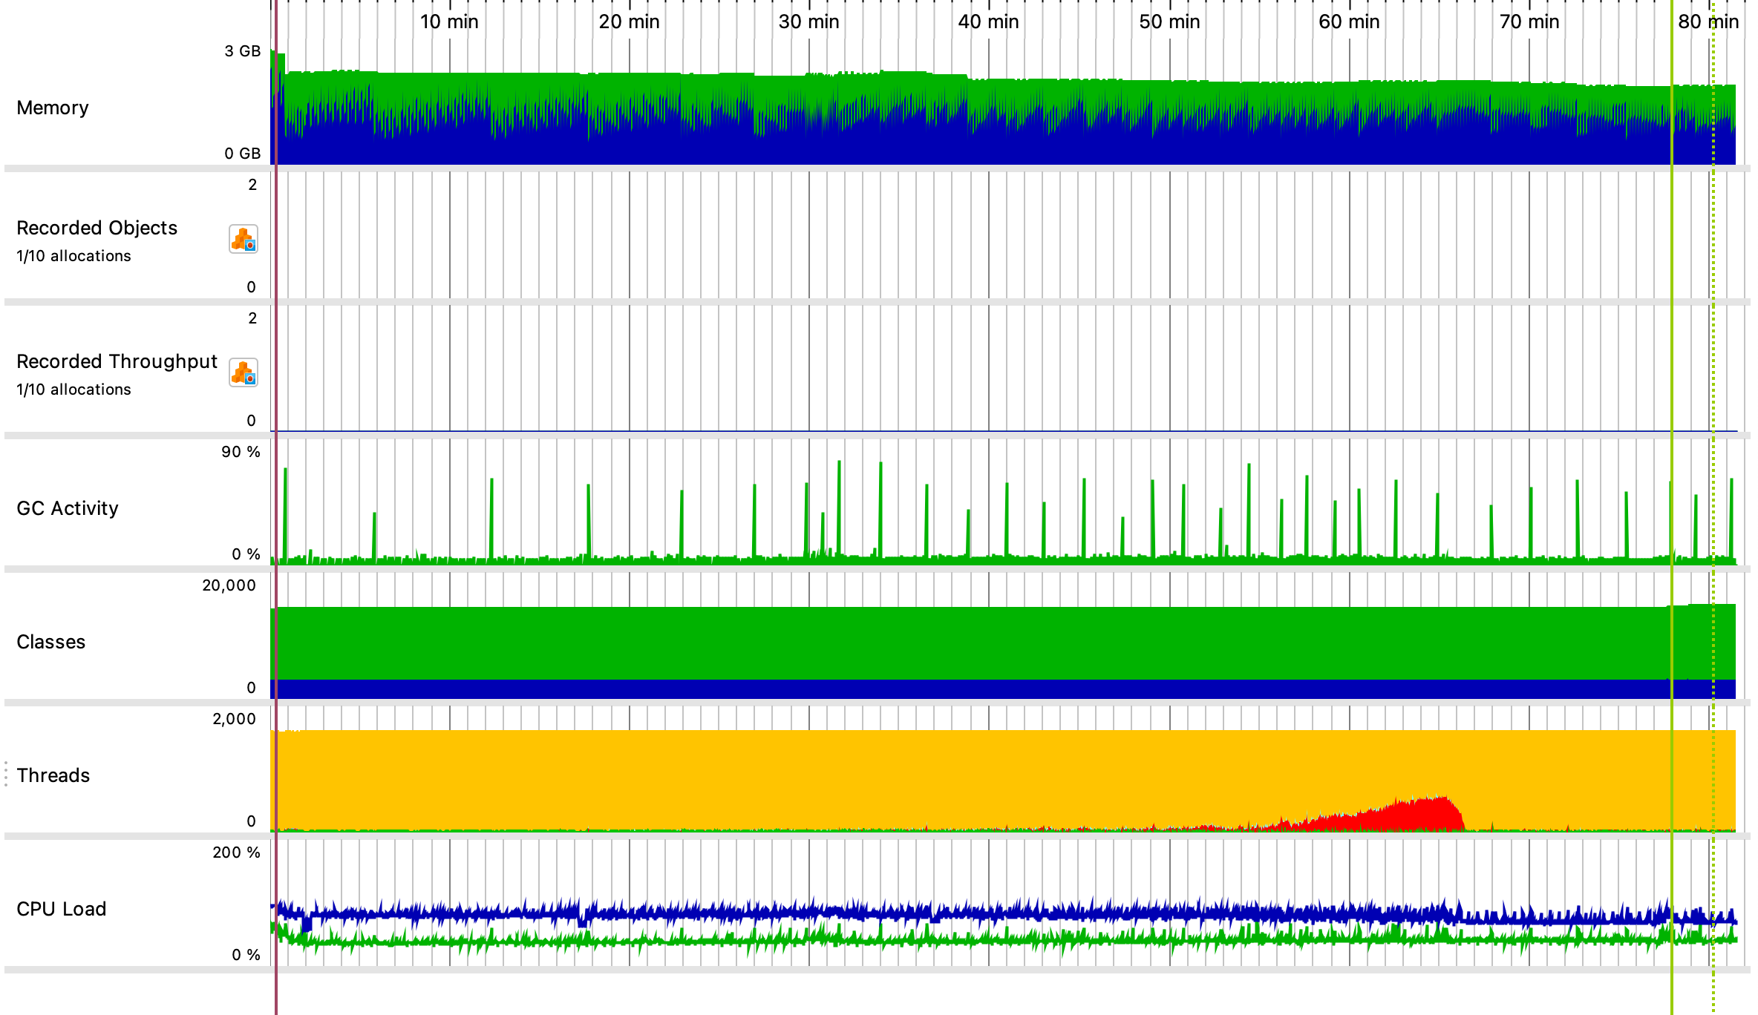This screenshot has width=1758, height=1015.
Task: Click the drag handle beside Threads row
Action: pyautogui.click(x=6, y=774)
